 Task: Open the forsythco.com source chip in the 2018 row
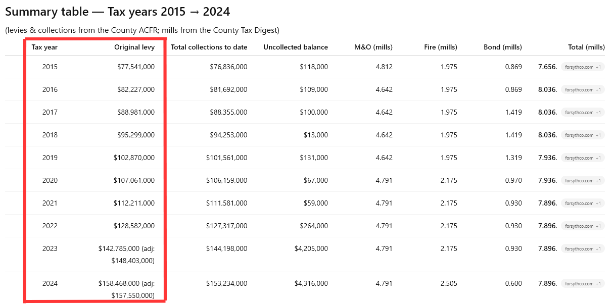point(583,135)
